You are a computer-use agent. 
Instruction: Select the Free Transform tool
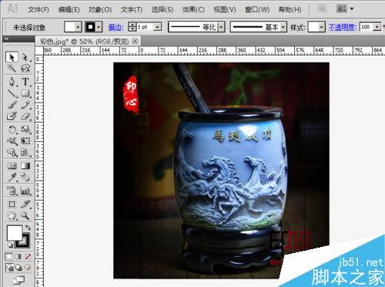[x=25, y=140]
